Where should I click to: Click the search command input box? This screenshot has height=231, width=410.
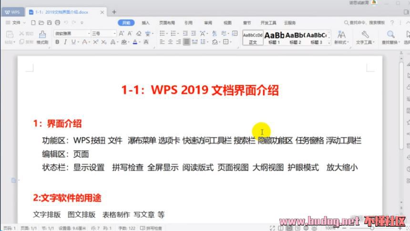click(x=364, y=23)
